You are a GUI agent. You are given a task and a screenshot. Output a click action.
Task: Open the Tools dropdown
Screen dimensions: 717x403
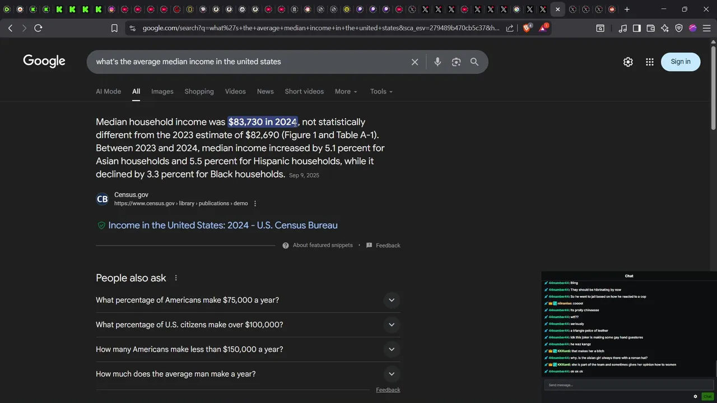pos(381,91)
